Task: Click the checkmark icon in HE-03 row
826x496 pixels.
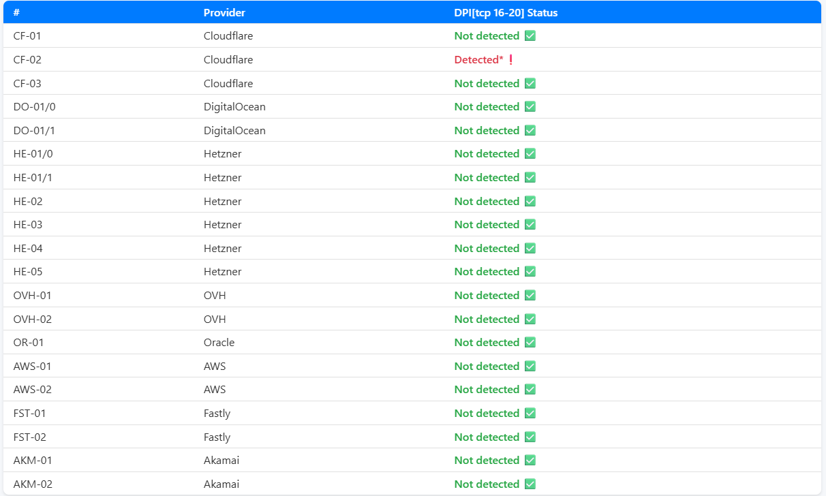Action: click(x=530, y=225)
